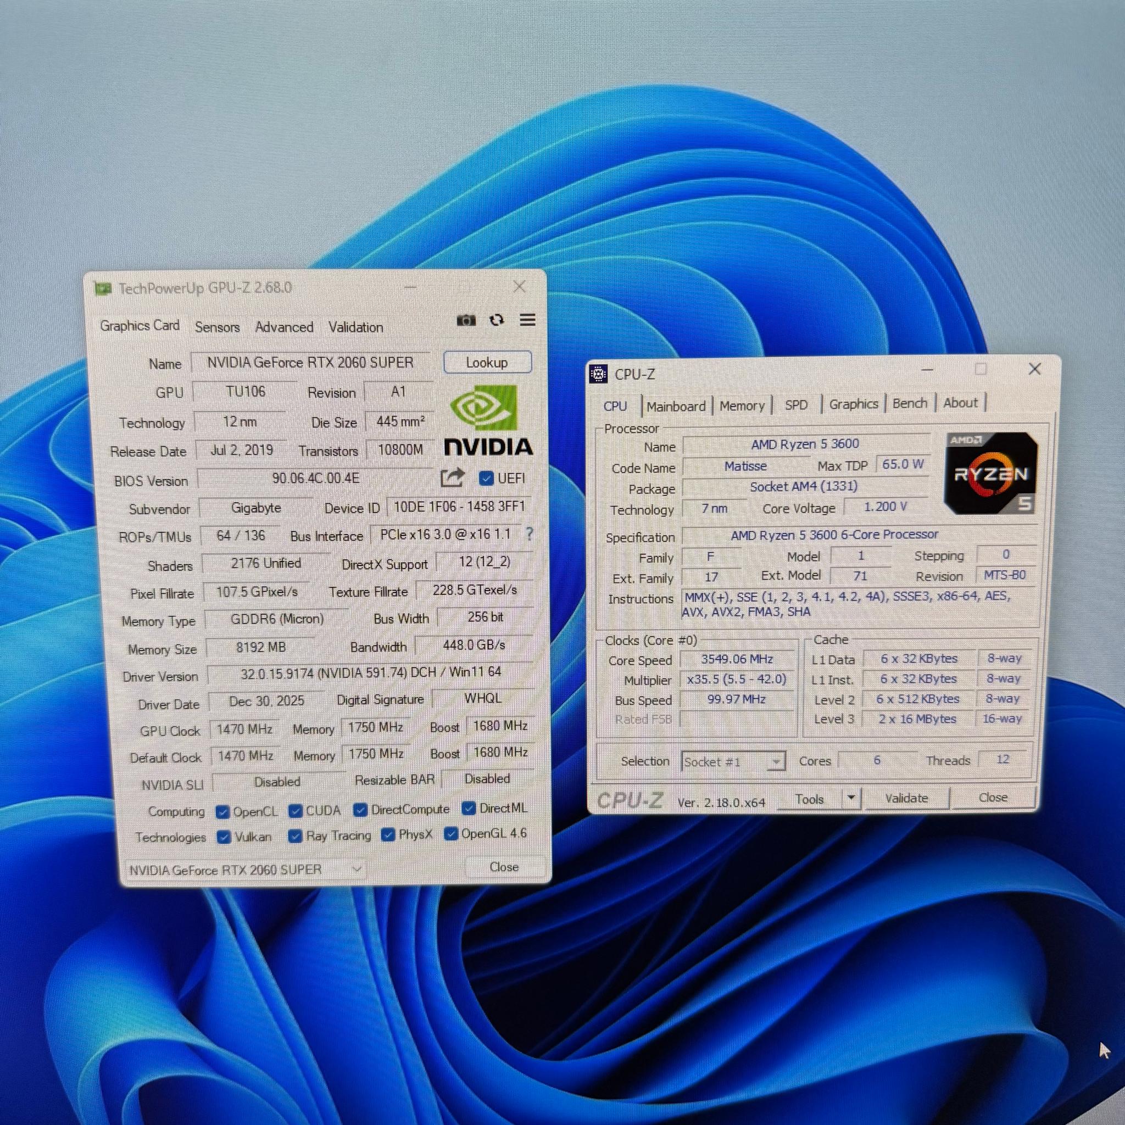Click the Release Date value Jul 2, 2019
1125x1125 pixels.
(x=242, y=450)
